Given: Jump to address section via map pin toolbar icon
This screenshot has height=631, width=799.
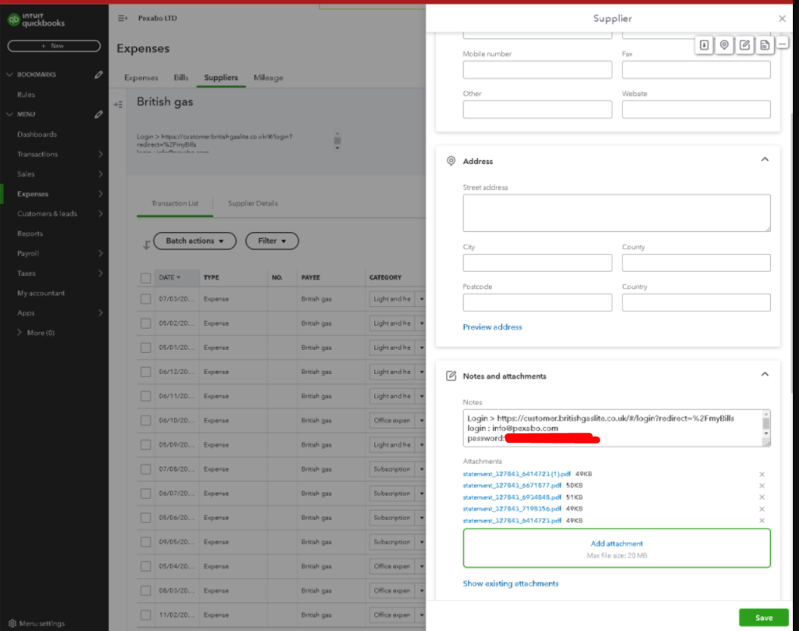Looking at the screenshot, I should pos(724,45).
